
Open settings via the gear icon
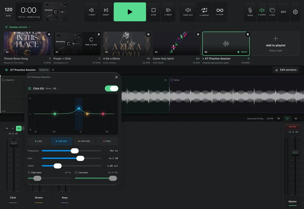[295, 12]
